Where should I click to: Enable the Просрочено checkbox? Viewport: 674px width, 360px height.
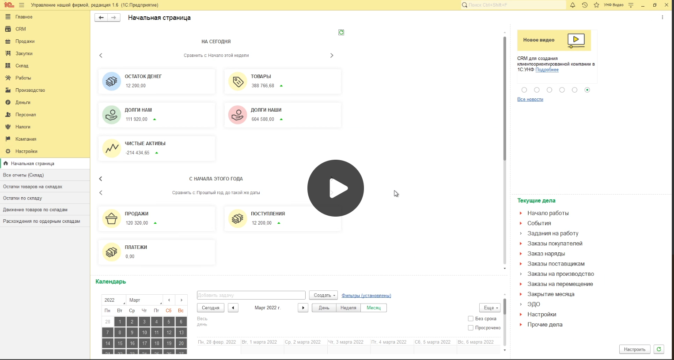pyautogui.click(x=470, y=328)
